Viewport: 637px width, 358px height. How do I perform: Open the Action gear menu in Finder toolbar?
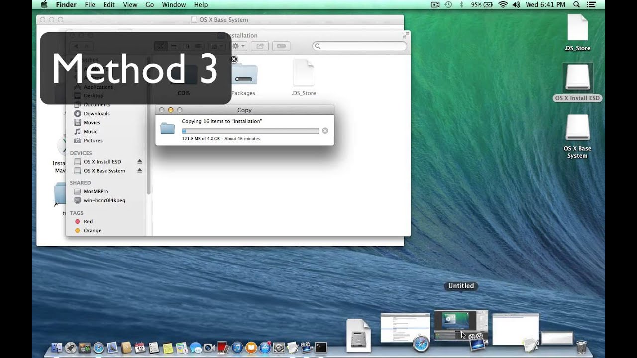point(239,46)
